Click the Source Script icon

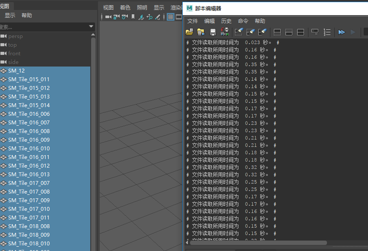click(201, 32)
